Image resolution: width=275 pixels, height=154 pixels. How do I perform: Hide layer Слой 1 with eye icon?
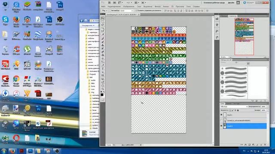(x=221, y=115)
